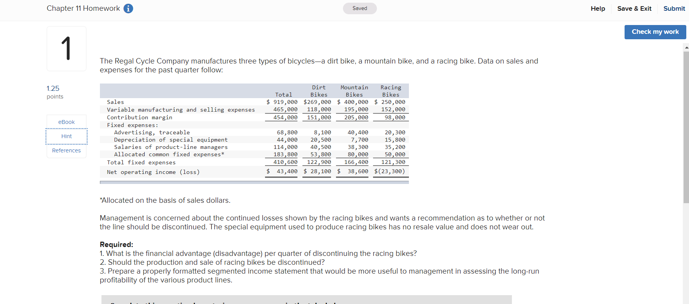Select Racing Bikes depreciation 15,800
Viewport: 689px width, 304px height.
(x=395, y=140)
